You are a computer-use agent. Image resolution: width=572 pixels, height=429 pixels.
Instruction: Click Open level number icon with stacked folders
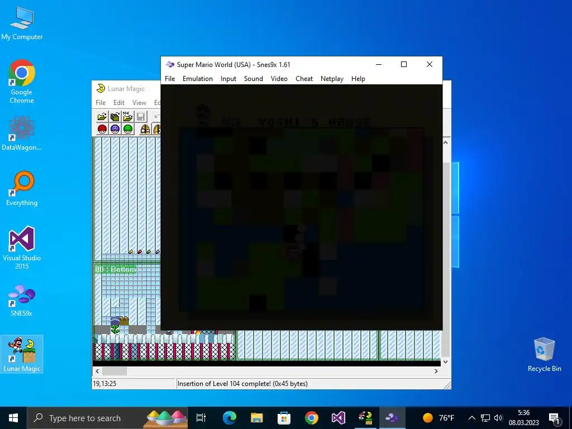115,117
